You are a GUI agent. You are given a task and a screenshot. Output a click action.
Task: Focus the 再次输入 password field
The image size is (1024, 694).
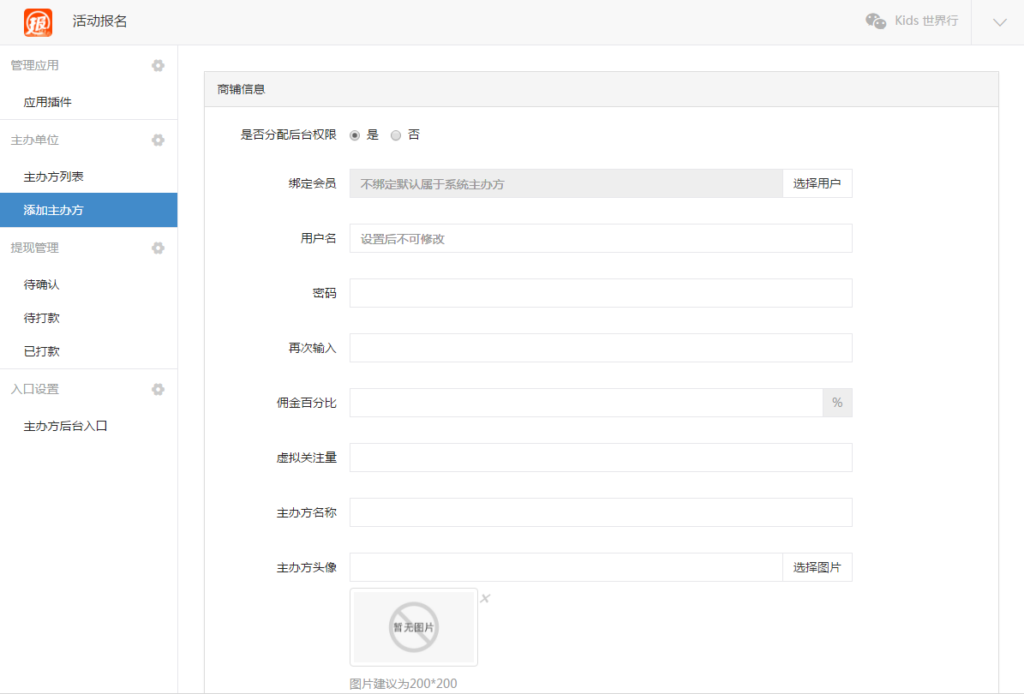pyautogui.click(x=601, y=348)
